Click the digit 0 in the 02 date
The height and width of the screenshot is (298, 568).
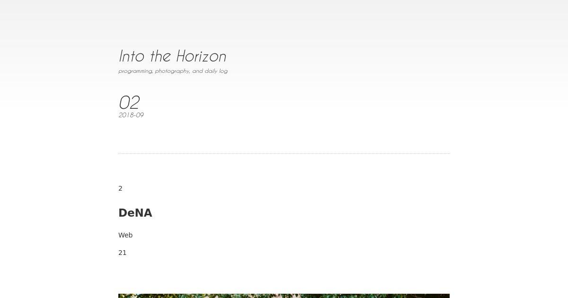click(x=124, y=103)
